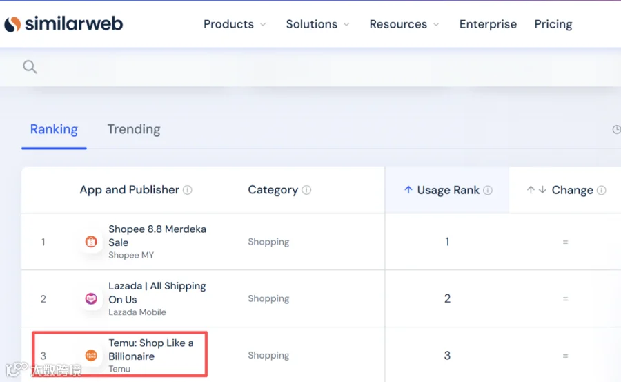Viewport: 621px width, 382px height.
Task: Click change indicator in Shopee row
Action: click(566, 242)
